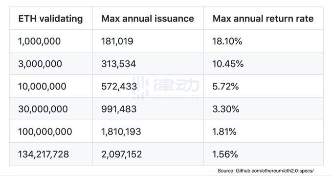Click the 3.30% return rate value

pos(226,109)
